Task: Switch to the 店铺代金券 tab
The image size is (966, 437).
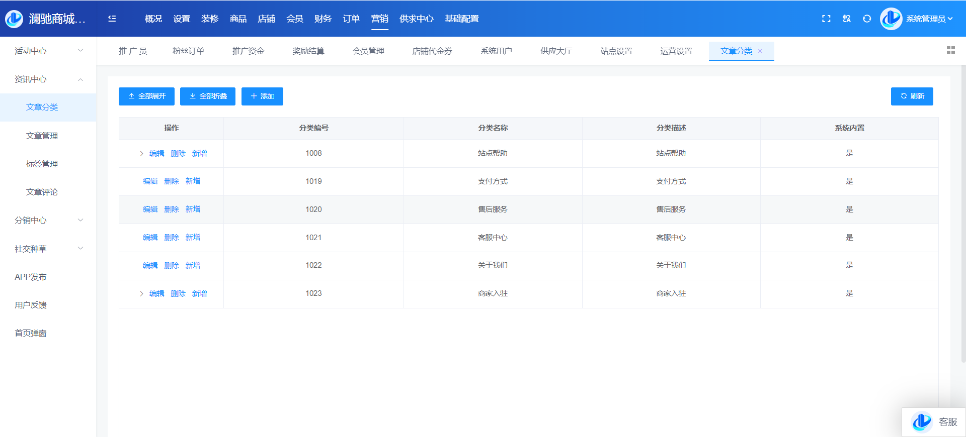Action: click(432, 51)
